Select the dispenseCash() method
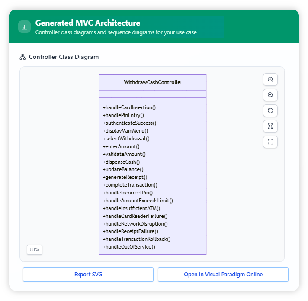This screenshot has height=301, width=308. tap(121, 162)
